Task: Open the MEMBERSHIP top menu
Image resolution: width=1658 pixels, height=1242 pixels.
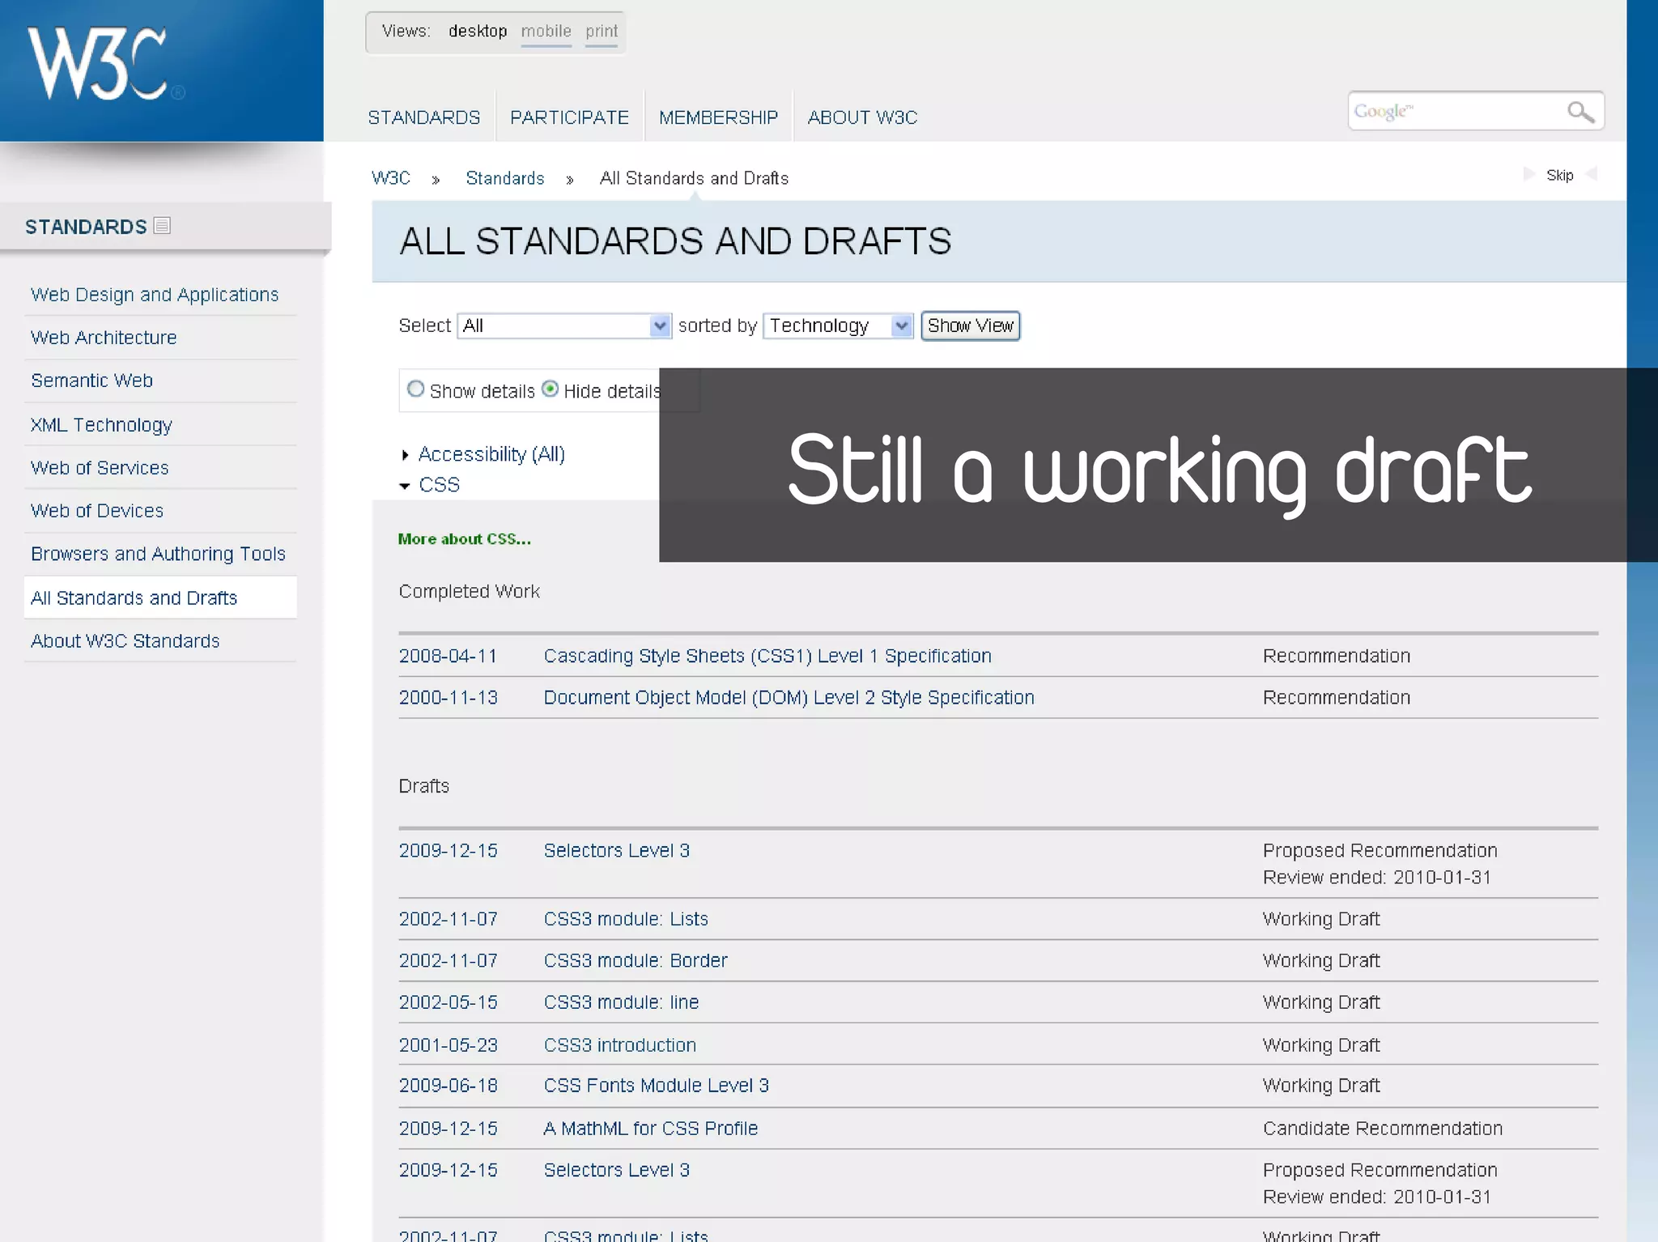Action: [x=718, y=117]
